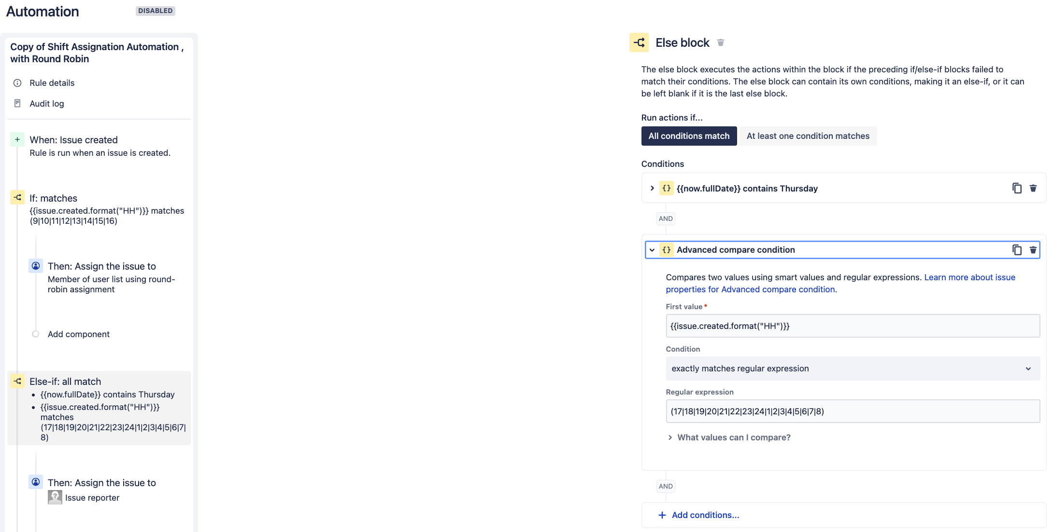1053x532 pixels.
Task: Duplicate the Advanced compare condition
Action: pos(1017,250)
